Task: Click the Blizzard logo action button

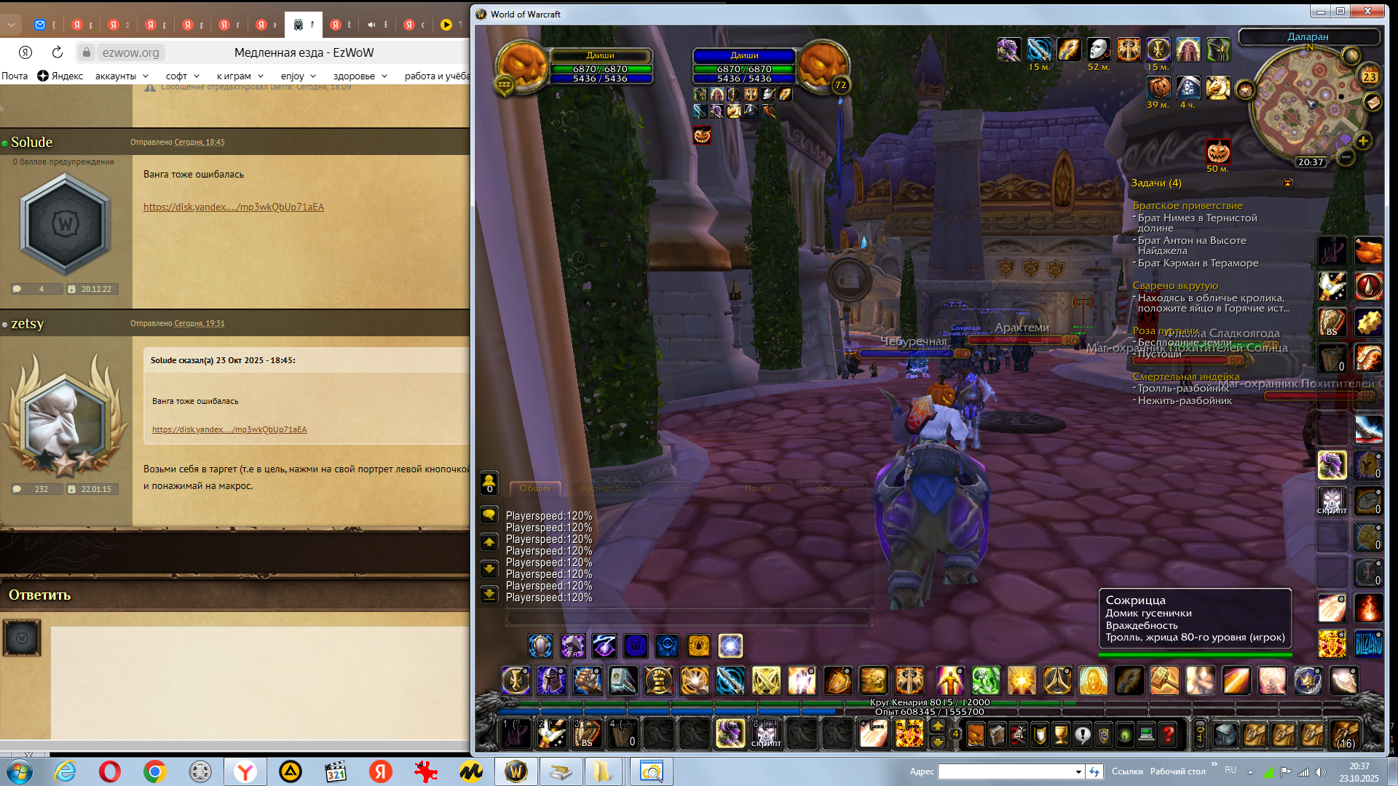Action: click(x=1368, y=644)
